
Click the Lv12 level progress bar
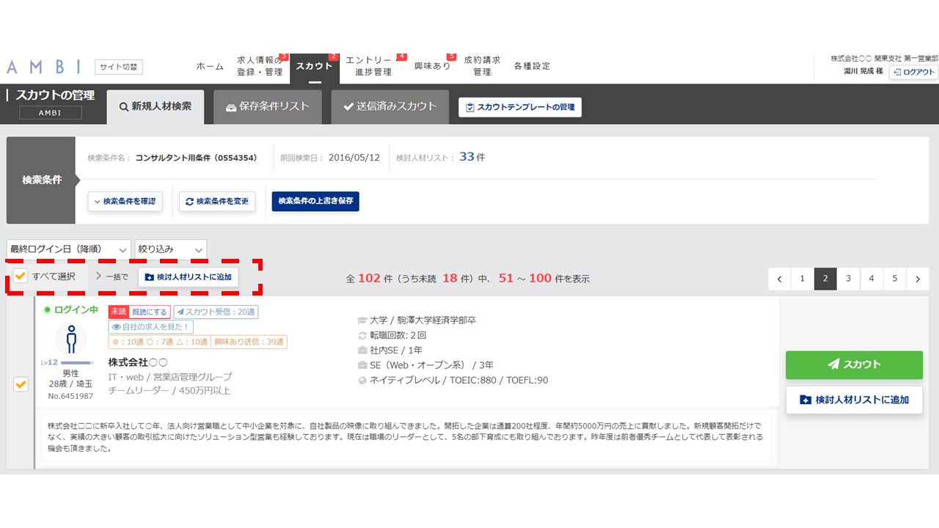77,362
